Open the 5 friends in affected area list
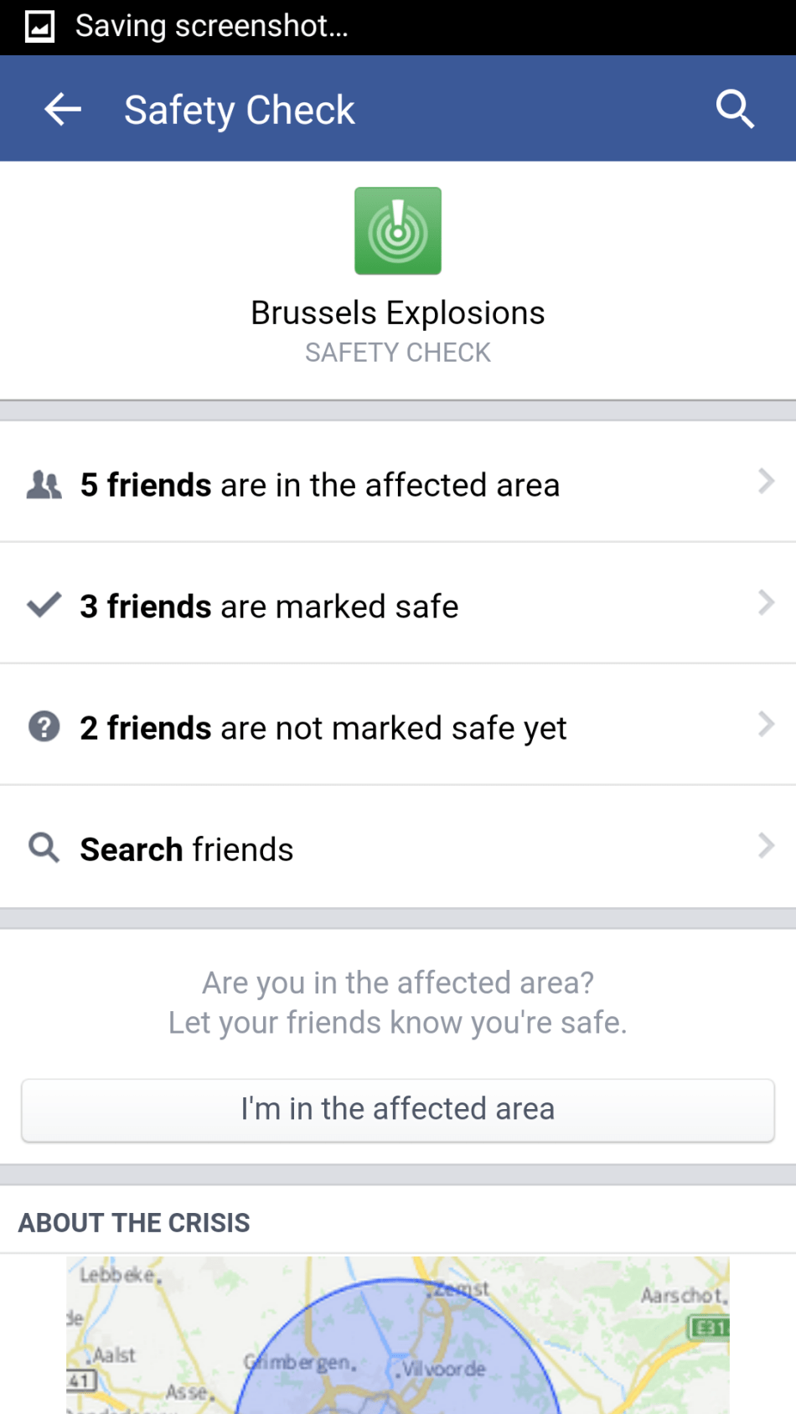 [319, 485]
